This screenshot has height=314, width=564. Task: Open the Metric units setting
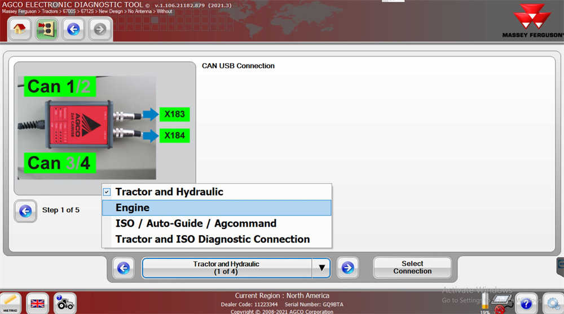[x=10, y=304]
